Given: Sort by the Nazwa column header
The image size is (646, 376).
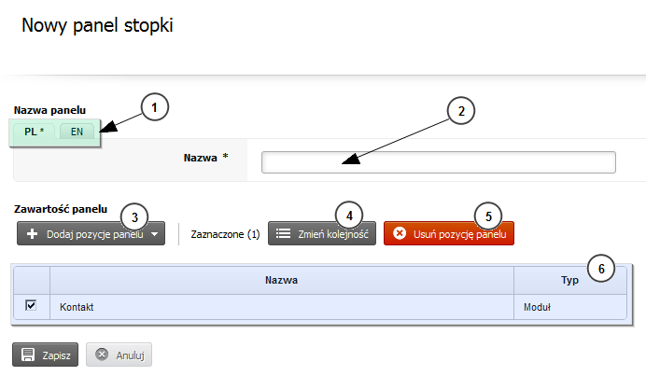Looking at the screenshot, I should 281,281.
